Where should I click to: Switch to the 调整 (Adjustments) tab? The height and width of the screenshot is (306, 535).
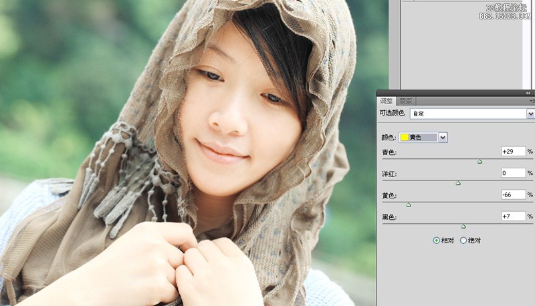pyautogui.click(x=387, y=101)
